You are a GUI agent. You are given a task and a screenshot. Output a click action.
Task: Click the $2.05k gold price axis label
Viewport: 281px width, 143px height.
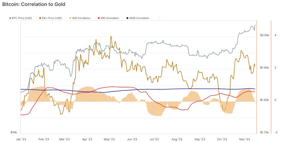265,35
